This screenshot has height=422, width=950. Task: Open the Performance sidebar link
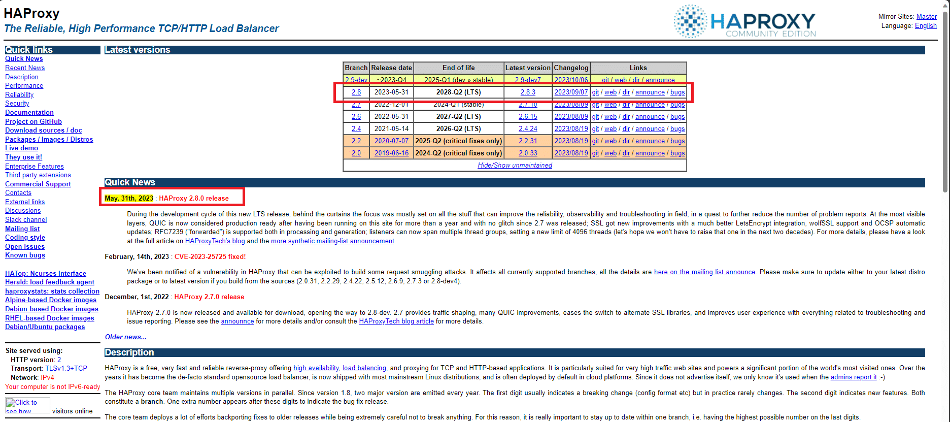point(24,85)
